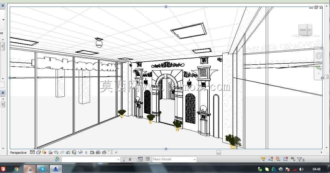Click the FRONT face of ViewCube
This screenshot has height=173, width=330.
pos(303,30)
